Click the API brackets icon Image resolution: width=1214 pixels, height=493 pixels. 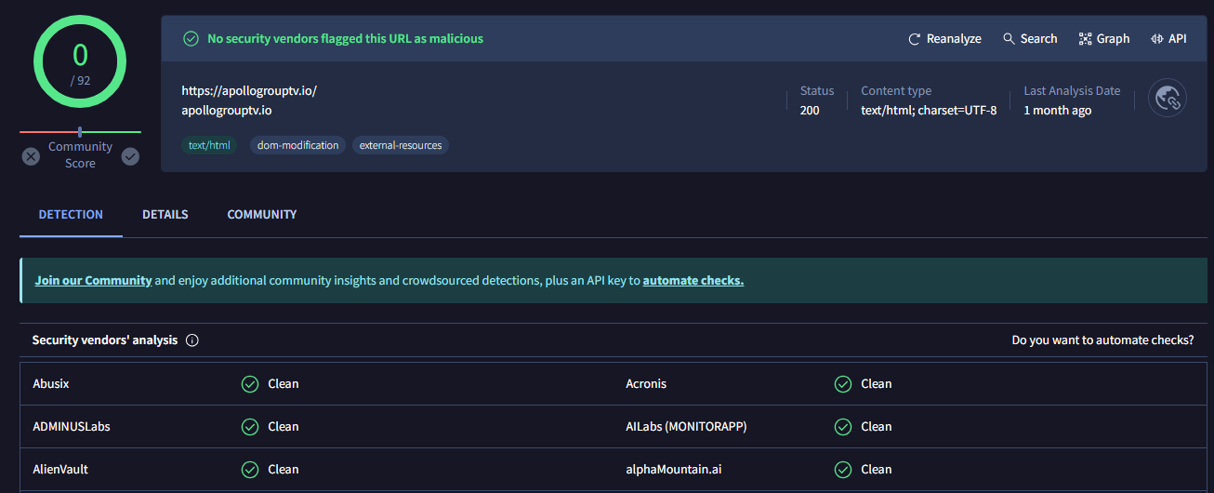(x=1157, y=39)
